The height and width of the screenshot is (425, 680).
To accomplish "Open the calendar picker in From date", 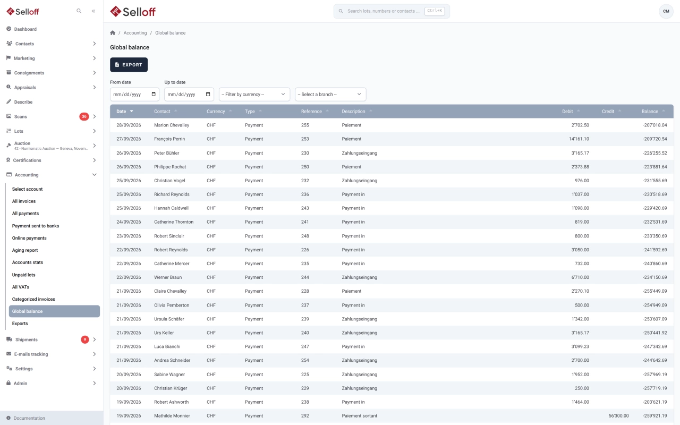I will point(154,94).
